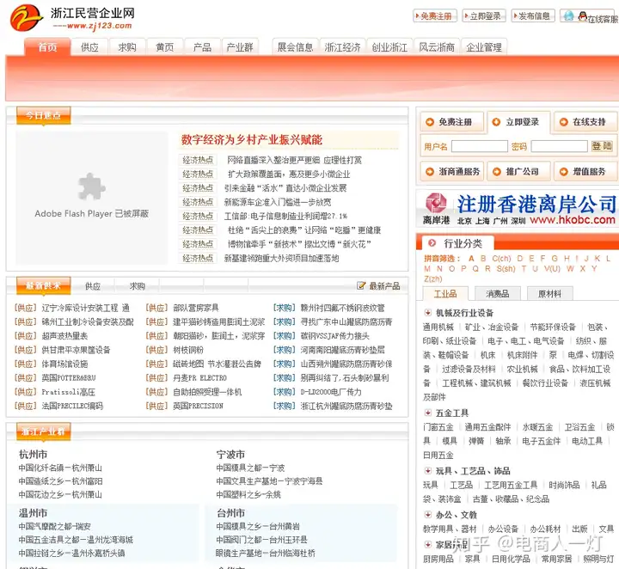Click the orange arrow icon on 在线支持 button
This screenshot has height=569, width=619.
[x=564, y=122]
